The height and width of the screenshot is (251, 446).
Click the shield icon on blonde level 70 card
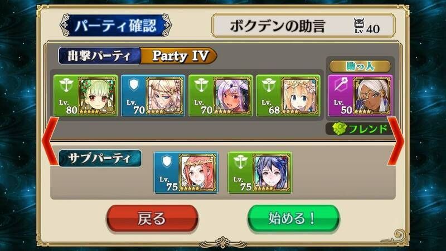pyautogui.click(x=134, y=85)
